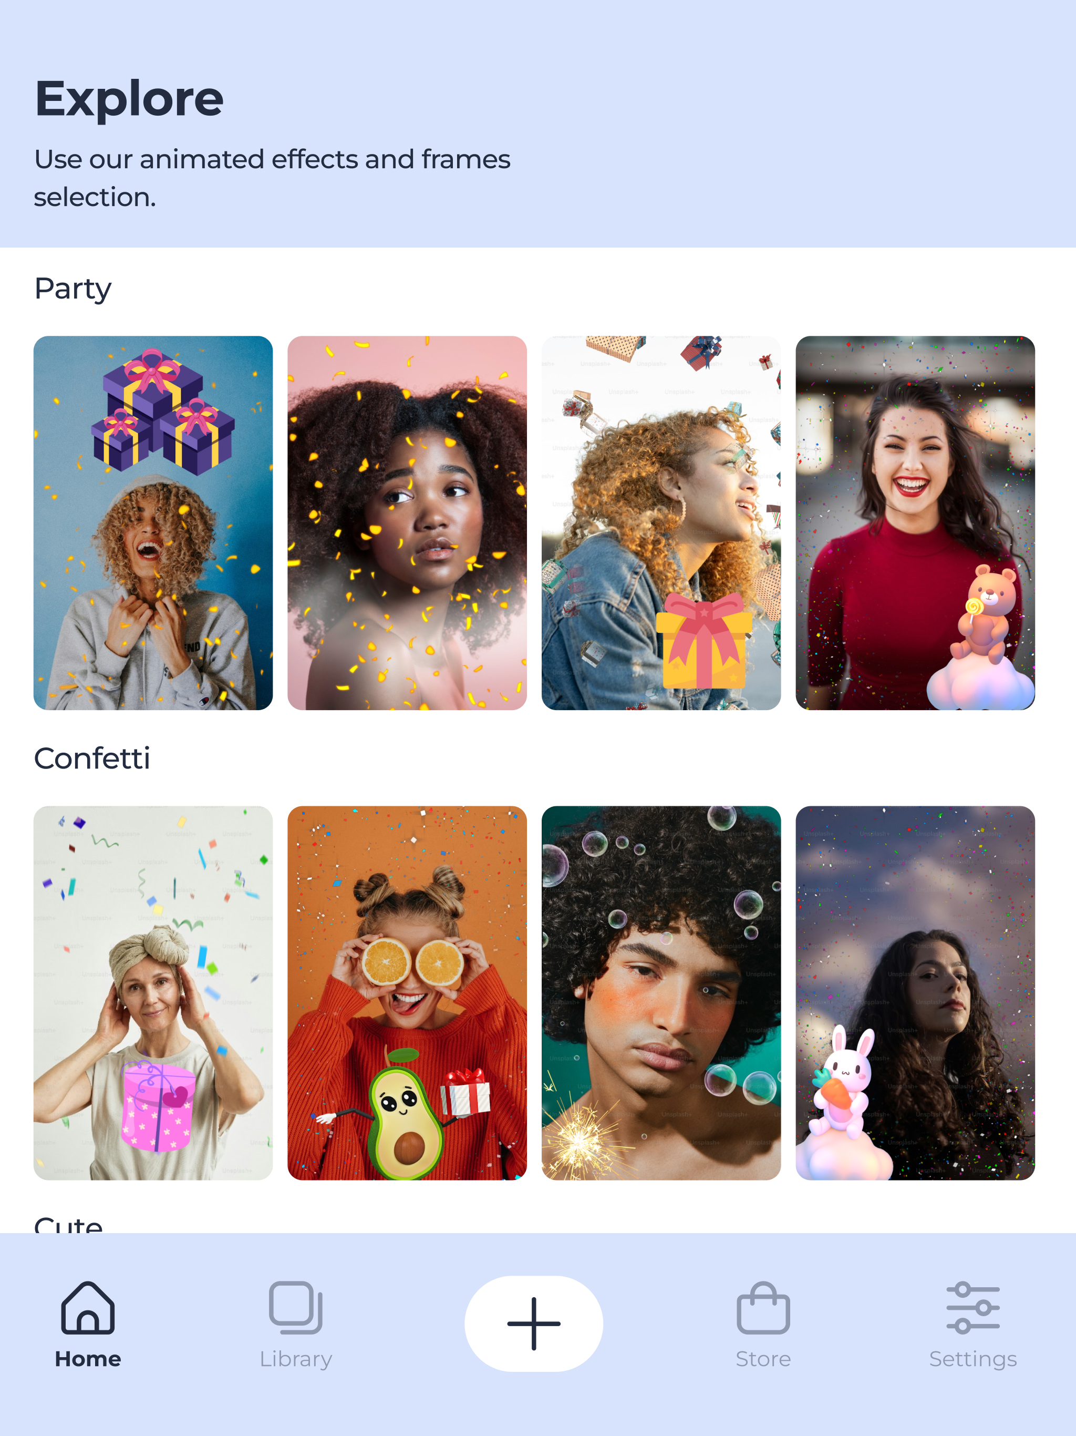
Task: Choose the purple gift boxes Party effect
Action: click(x=153, y=522)
